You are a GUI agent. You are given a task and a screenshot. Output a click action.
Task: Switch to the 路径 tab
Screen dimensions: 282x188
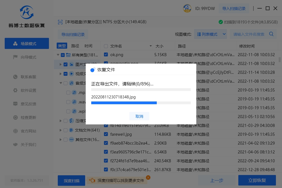[75, 46]
